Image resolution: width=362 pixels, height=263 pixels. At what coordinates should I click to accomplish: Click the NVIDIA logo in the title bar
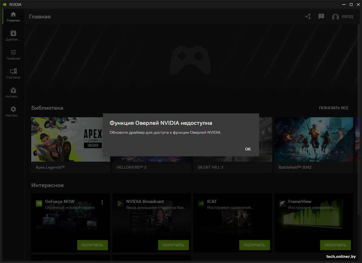(4, 5)
